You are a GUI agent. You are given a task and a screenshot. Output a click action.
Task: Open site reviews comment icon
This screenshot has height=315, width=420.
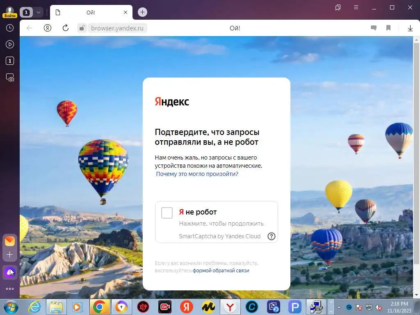point(374,28)
